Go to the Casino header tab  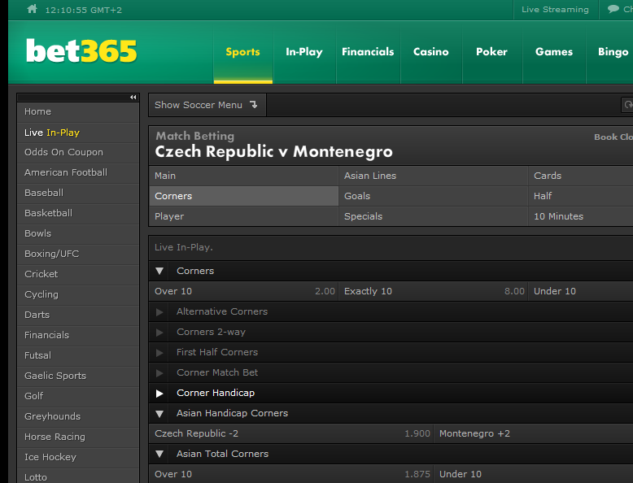click(430, 52)
